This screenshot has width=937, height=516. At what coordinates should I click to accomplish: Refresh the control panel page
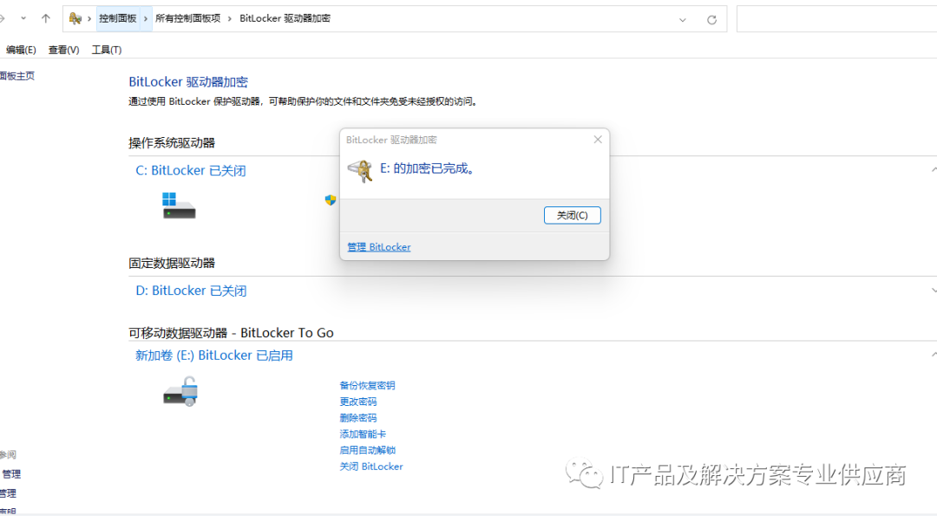tap(711, 20)
